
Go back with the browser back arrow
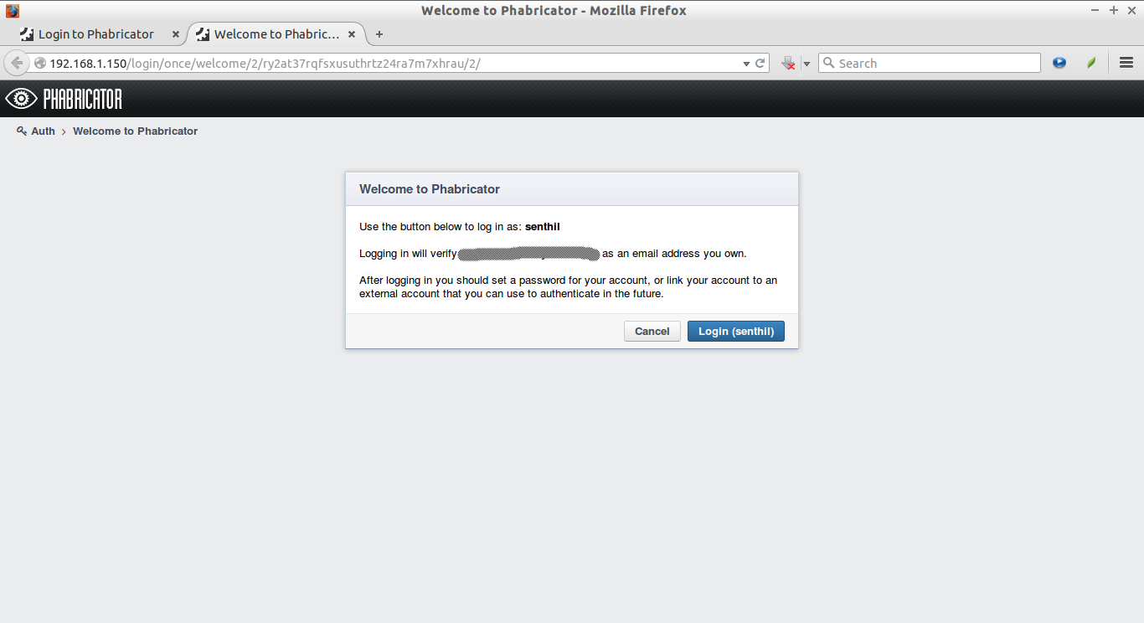[16, 63]
